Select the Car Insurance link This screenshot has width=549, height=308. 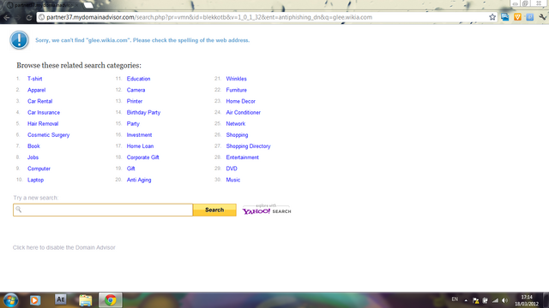44,112
